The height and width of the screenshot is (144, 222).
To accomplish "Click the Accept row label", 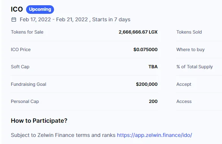I will click(x=184, y=84).
